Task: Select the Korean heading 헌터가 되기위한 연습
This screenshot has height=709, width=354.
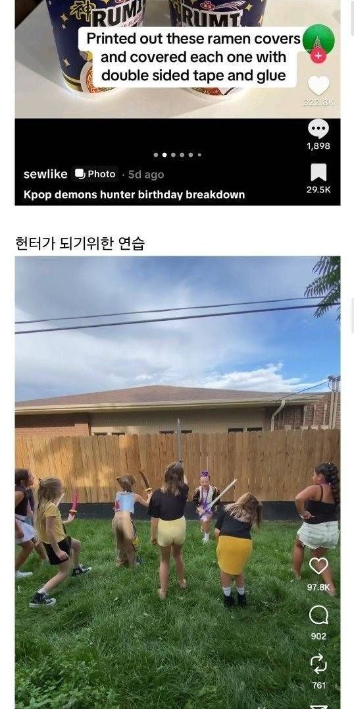Action: [x=80, y=243]
